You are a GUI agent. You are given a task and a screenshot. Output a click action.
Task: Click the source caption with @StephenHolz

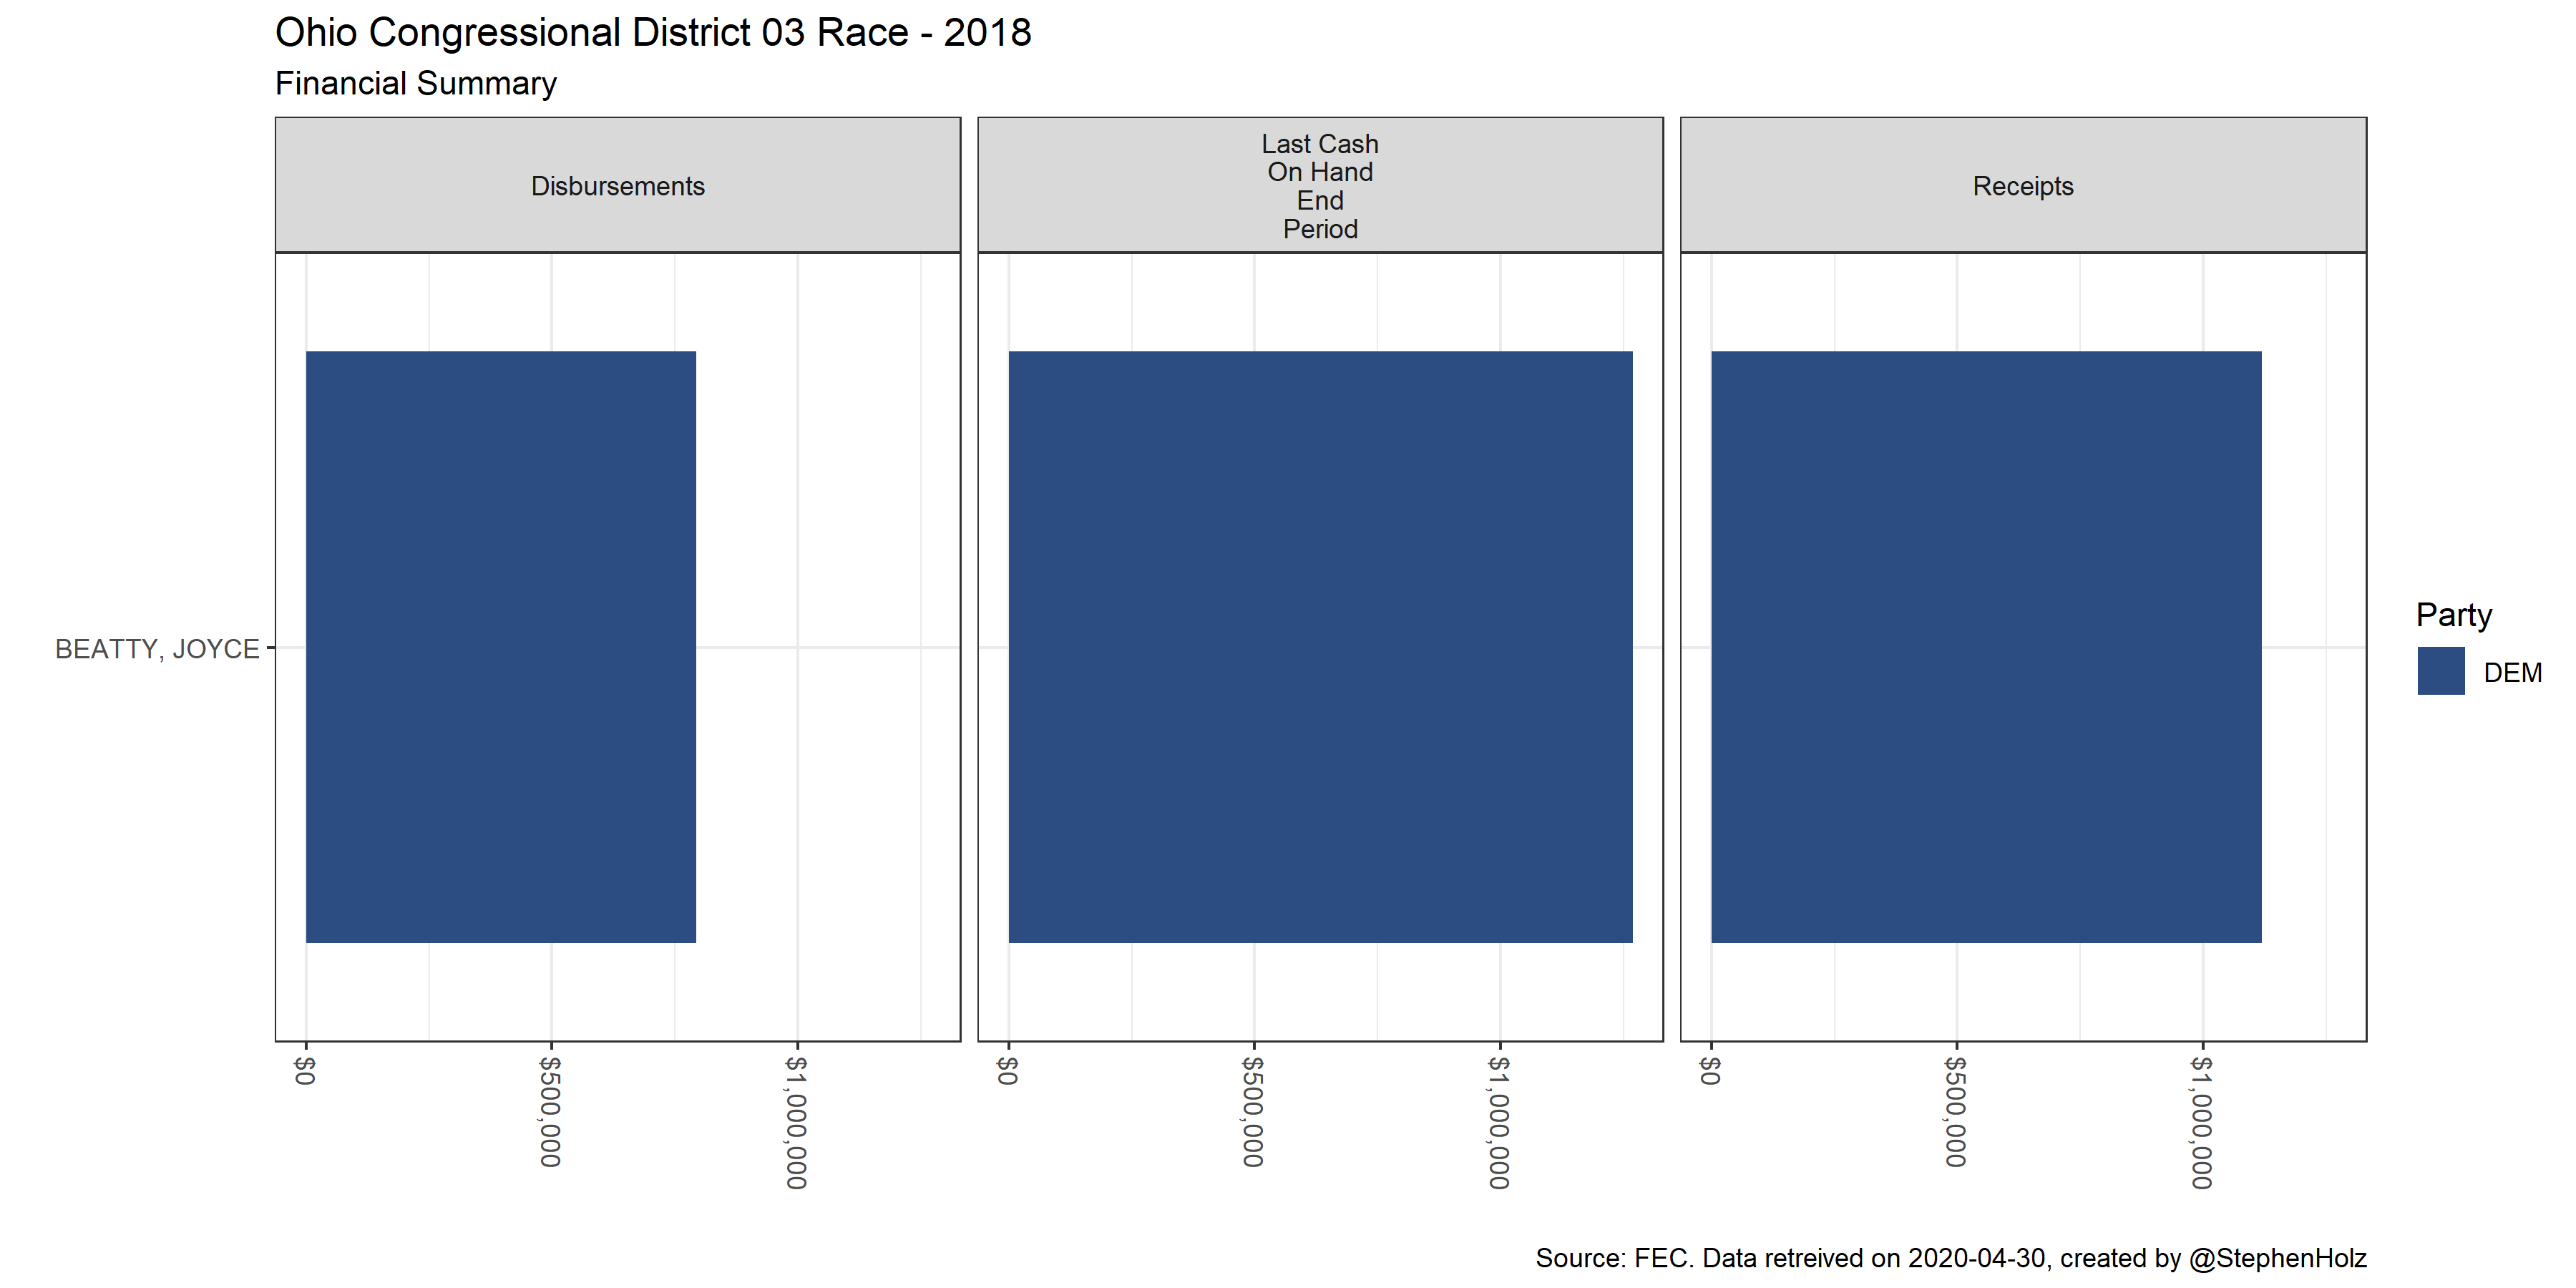click(x=1950, y=1258)
